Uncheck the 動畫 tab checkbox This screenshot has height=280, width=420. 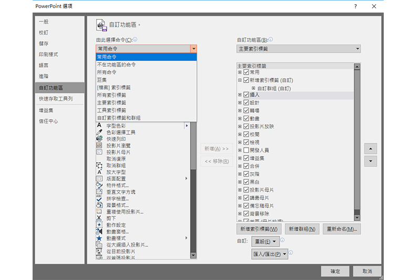(x=246, y=118)
